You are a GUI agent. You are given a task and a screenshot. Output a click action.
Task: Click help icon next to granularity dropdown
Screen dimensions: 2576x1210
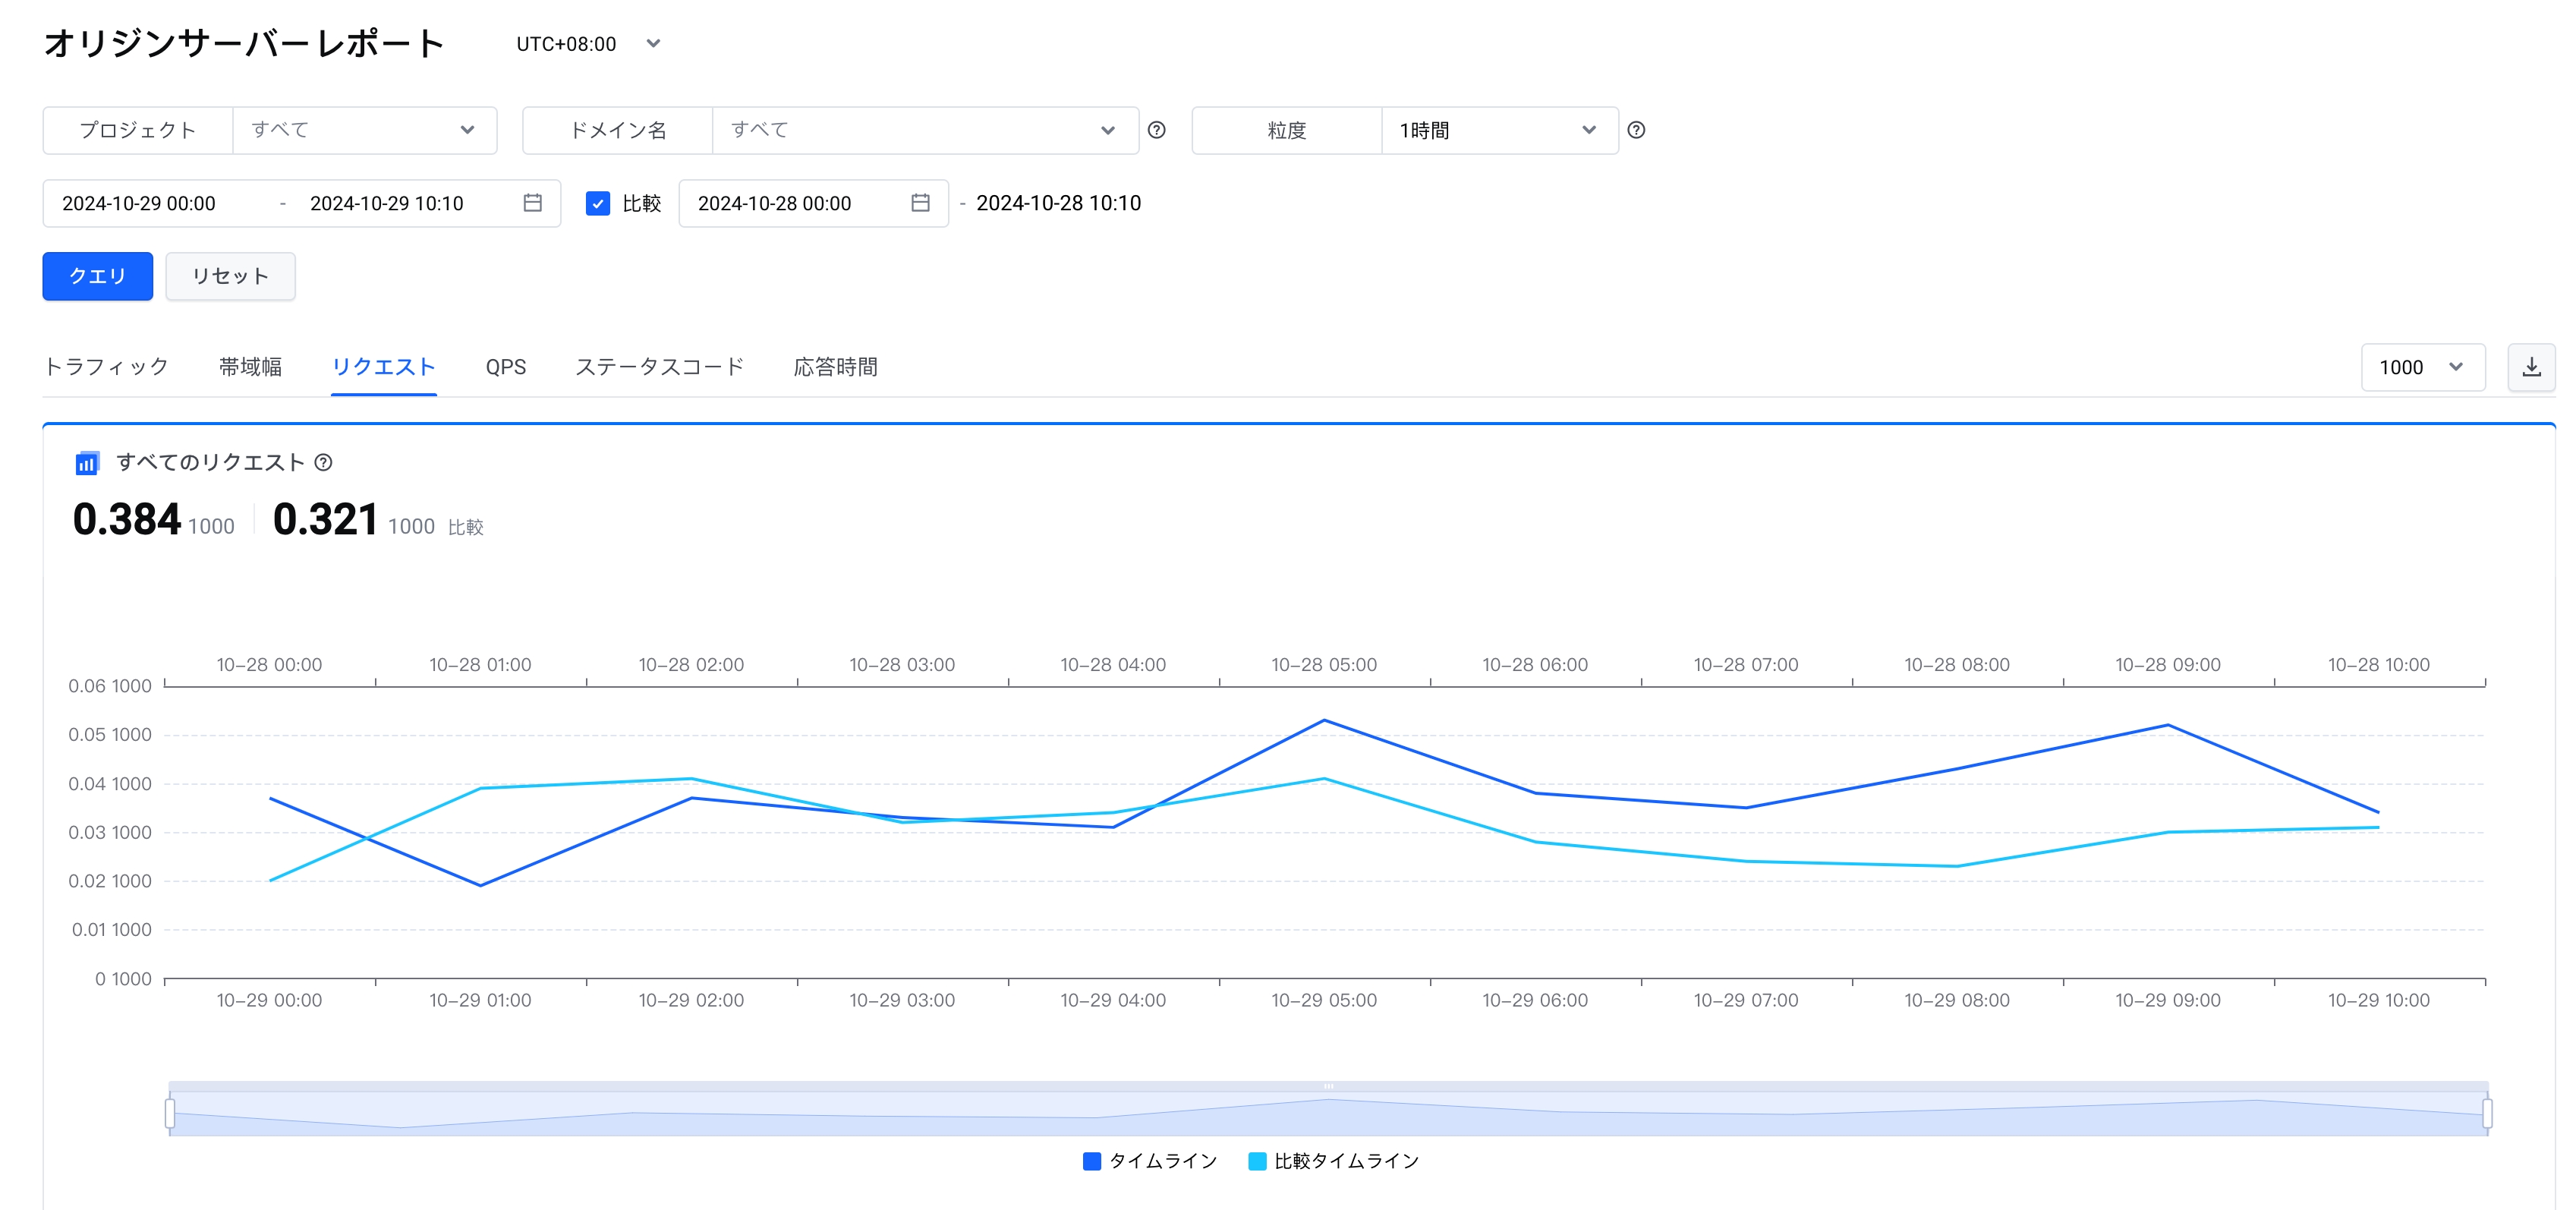click(1636, 130)
